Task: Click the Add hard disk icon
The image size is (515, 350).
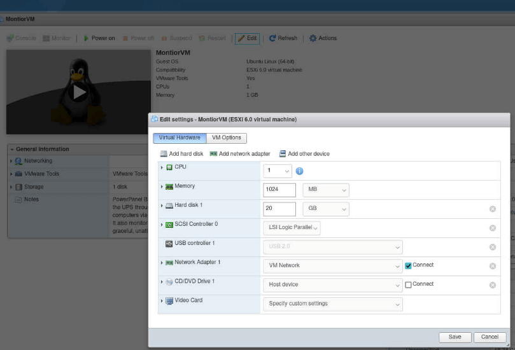Action: pyautogui.click(x=164, y=154)
